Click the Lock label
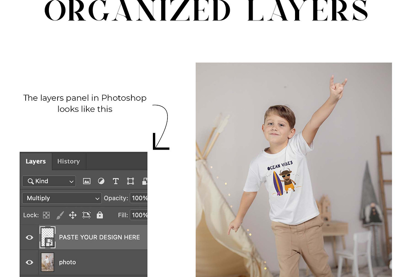Image resolution: width=416 pixels, height=277 pixels. click(x=31, y=215)
